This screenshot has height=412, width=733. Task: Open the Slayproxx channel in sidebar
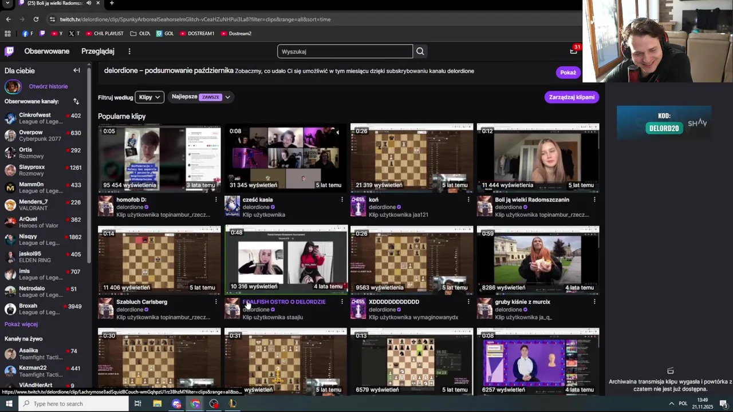point(44,170)
